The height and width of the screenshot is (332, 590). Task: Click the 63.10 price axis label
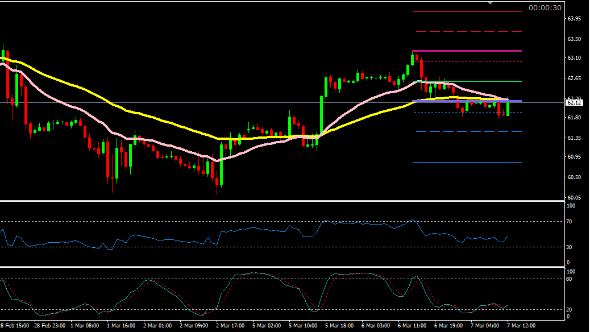click(x=574, y=58)
